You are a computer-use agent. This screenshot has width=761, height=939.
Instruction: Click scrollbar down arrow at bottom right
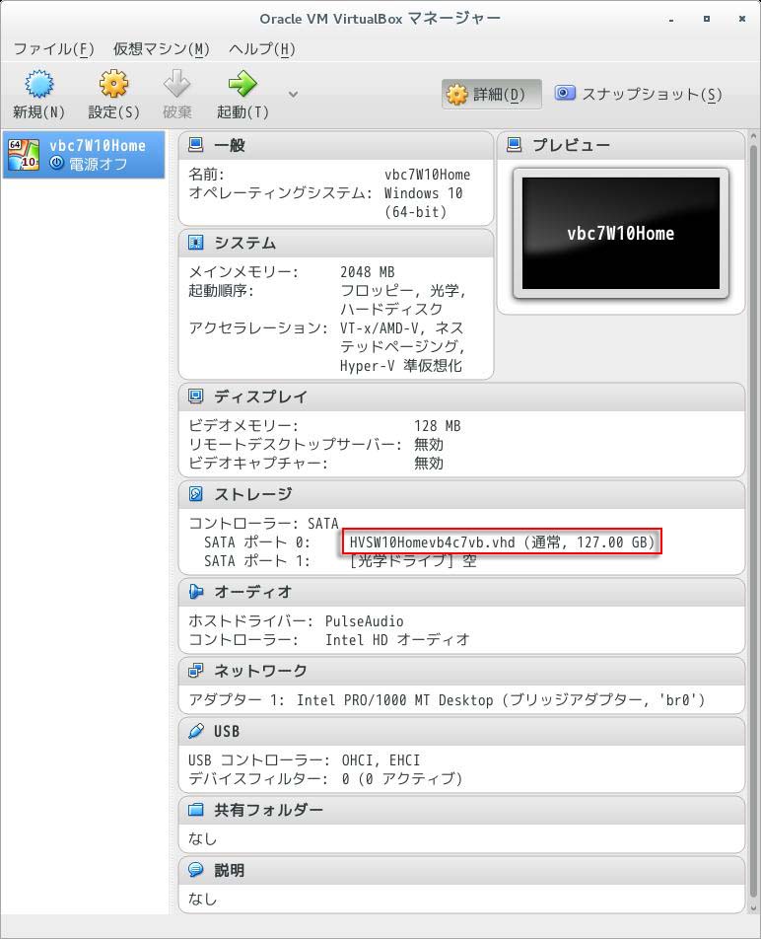click(753, 908)
